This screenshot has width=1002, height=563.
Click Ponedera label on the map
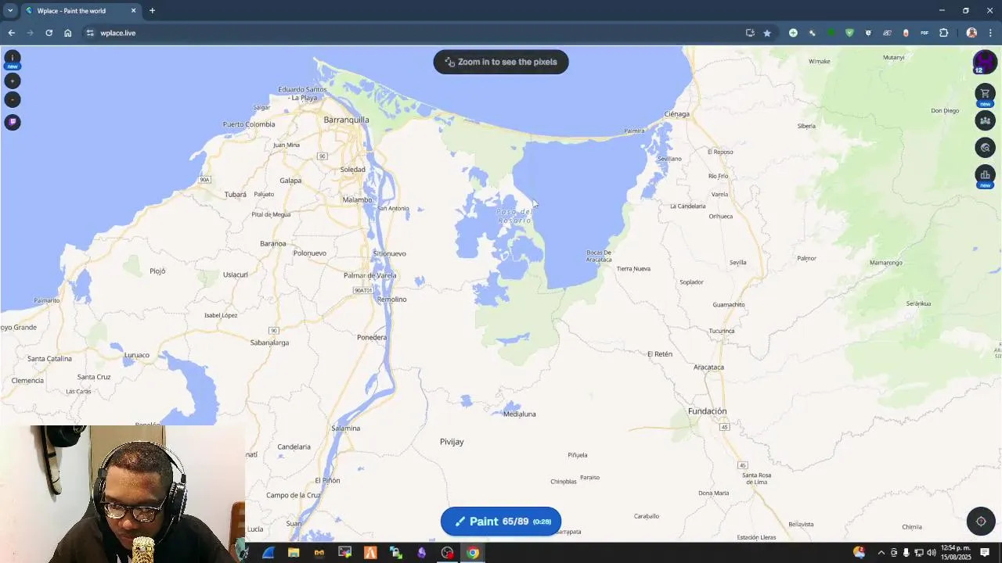pyautogui.click(x=372, y=337)
